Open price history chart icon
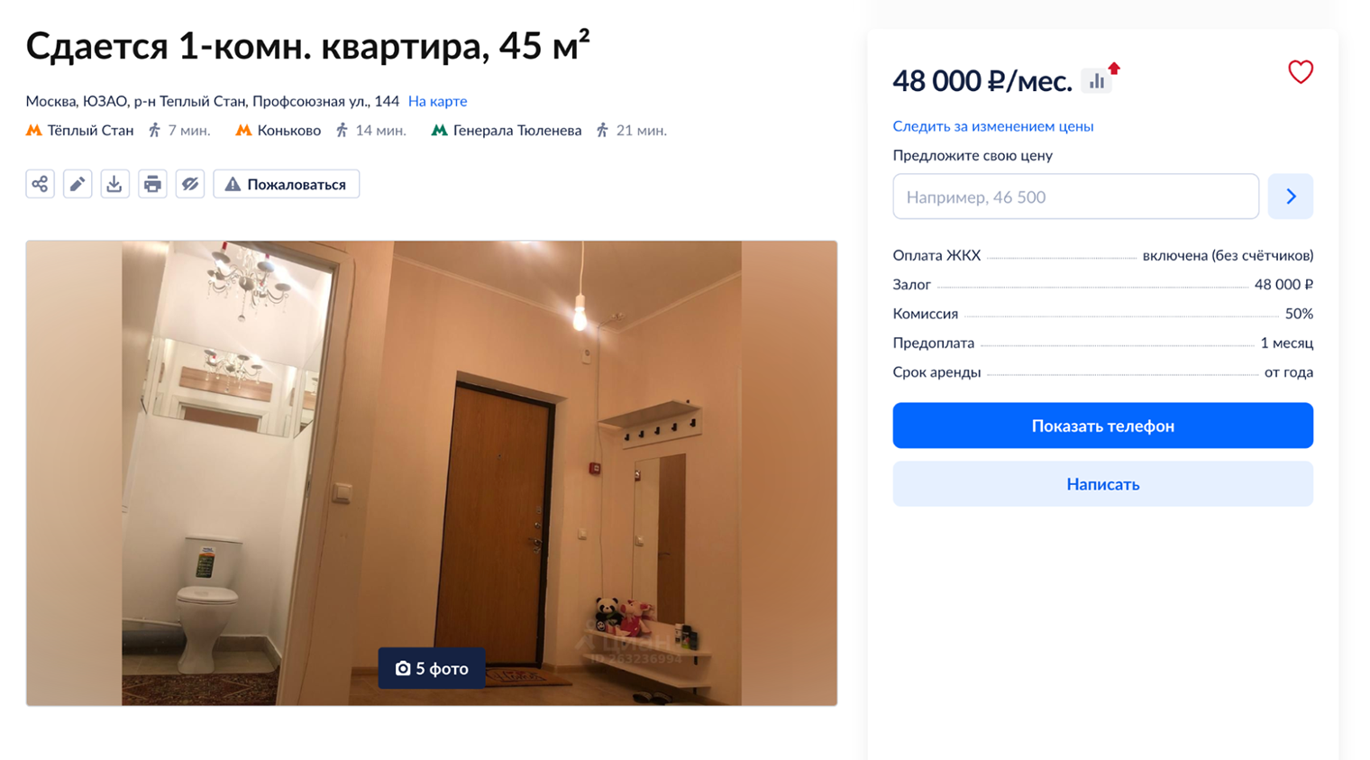1370x760 pixels. [x=1097, y=80]
